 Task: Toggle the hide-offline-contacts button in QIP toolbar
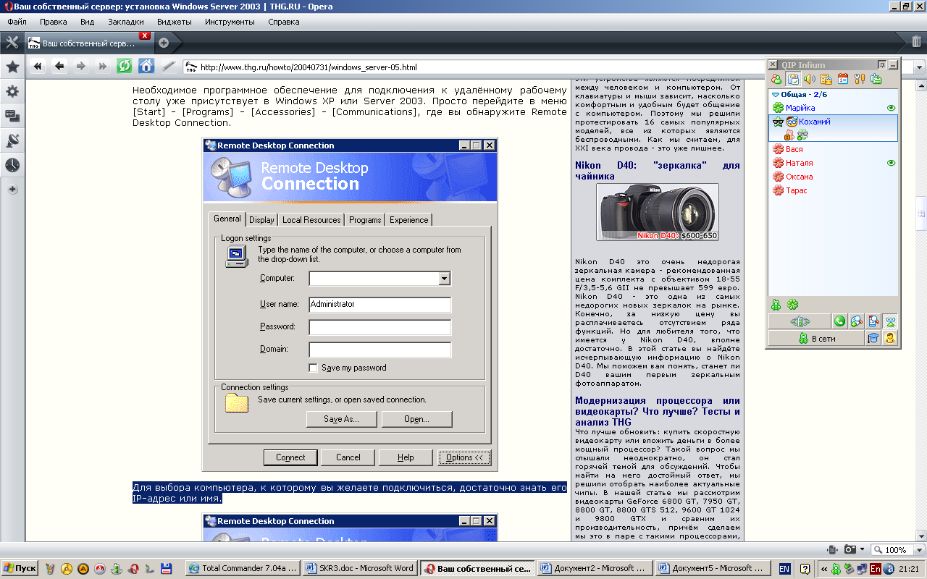(x=776, y=79)
